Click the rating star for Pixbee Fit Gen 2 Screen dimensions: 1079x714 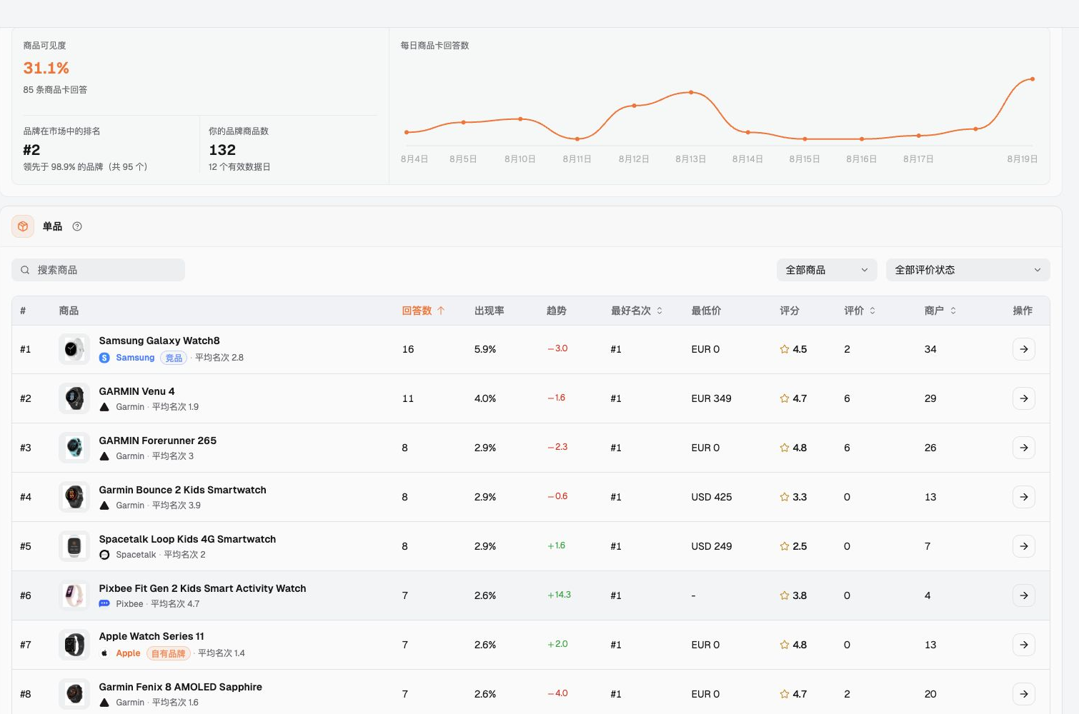tap(785, 595)
